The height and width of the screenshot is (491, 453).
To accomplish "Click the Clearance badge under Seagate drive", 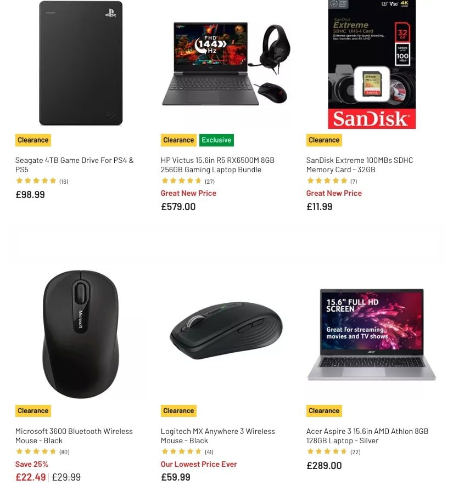I will (x=33, y=140).
